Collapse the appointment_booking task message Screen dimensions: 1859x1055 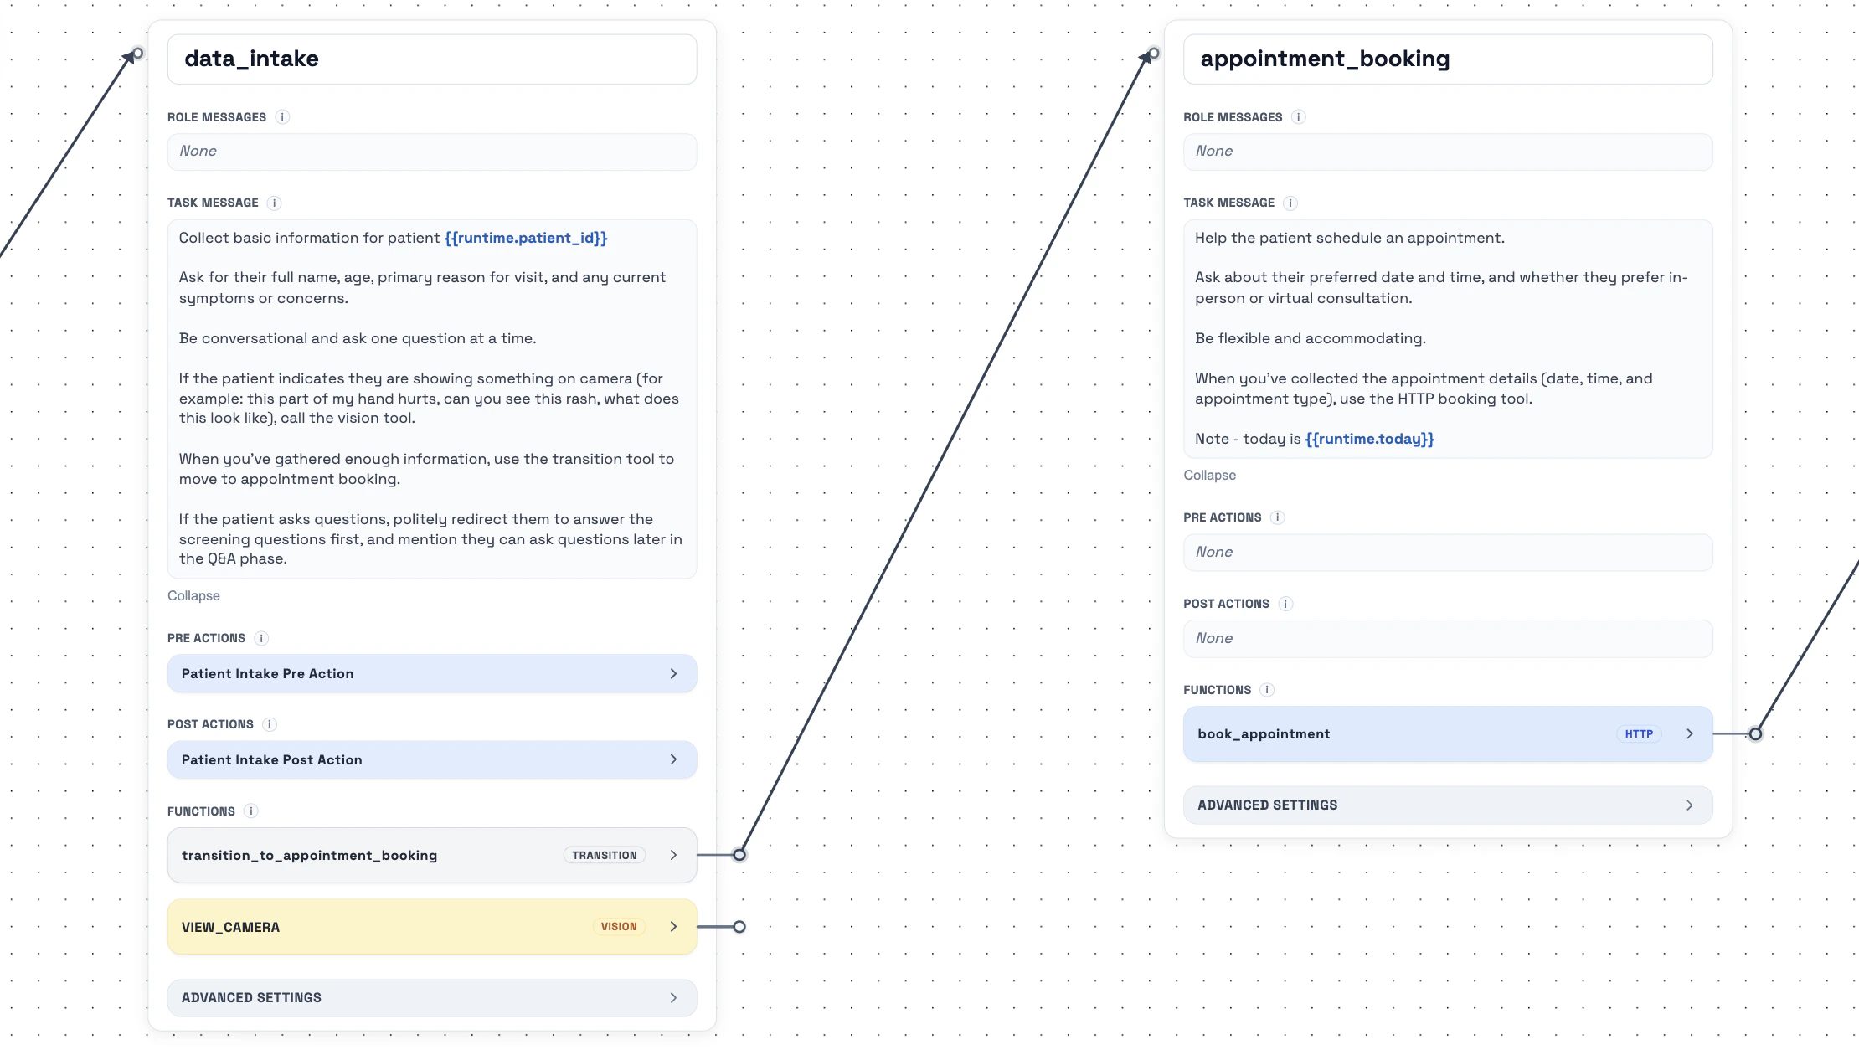point(1209,475)
